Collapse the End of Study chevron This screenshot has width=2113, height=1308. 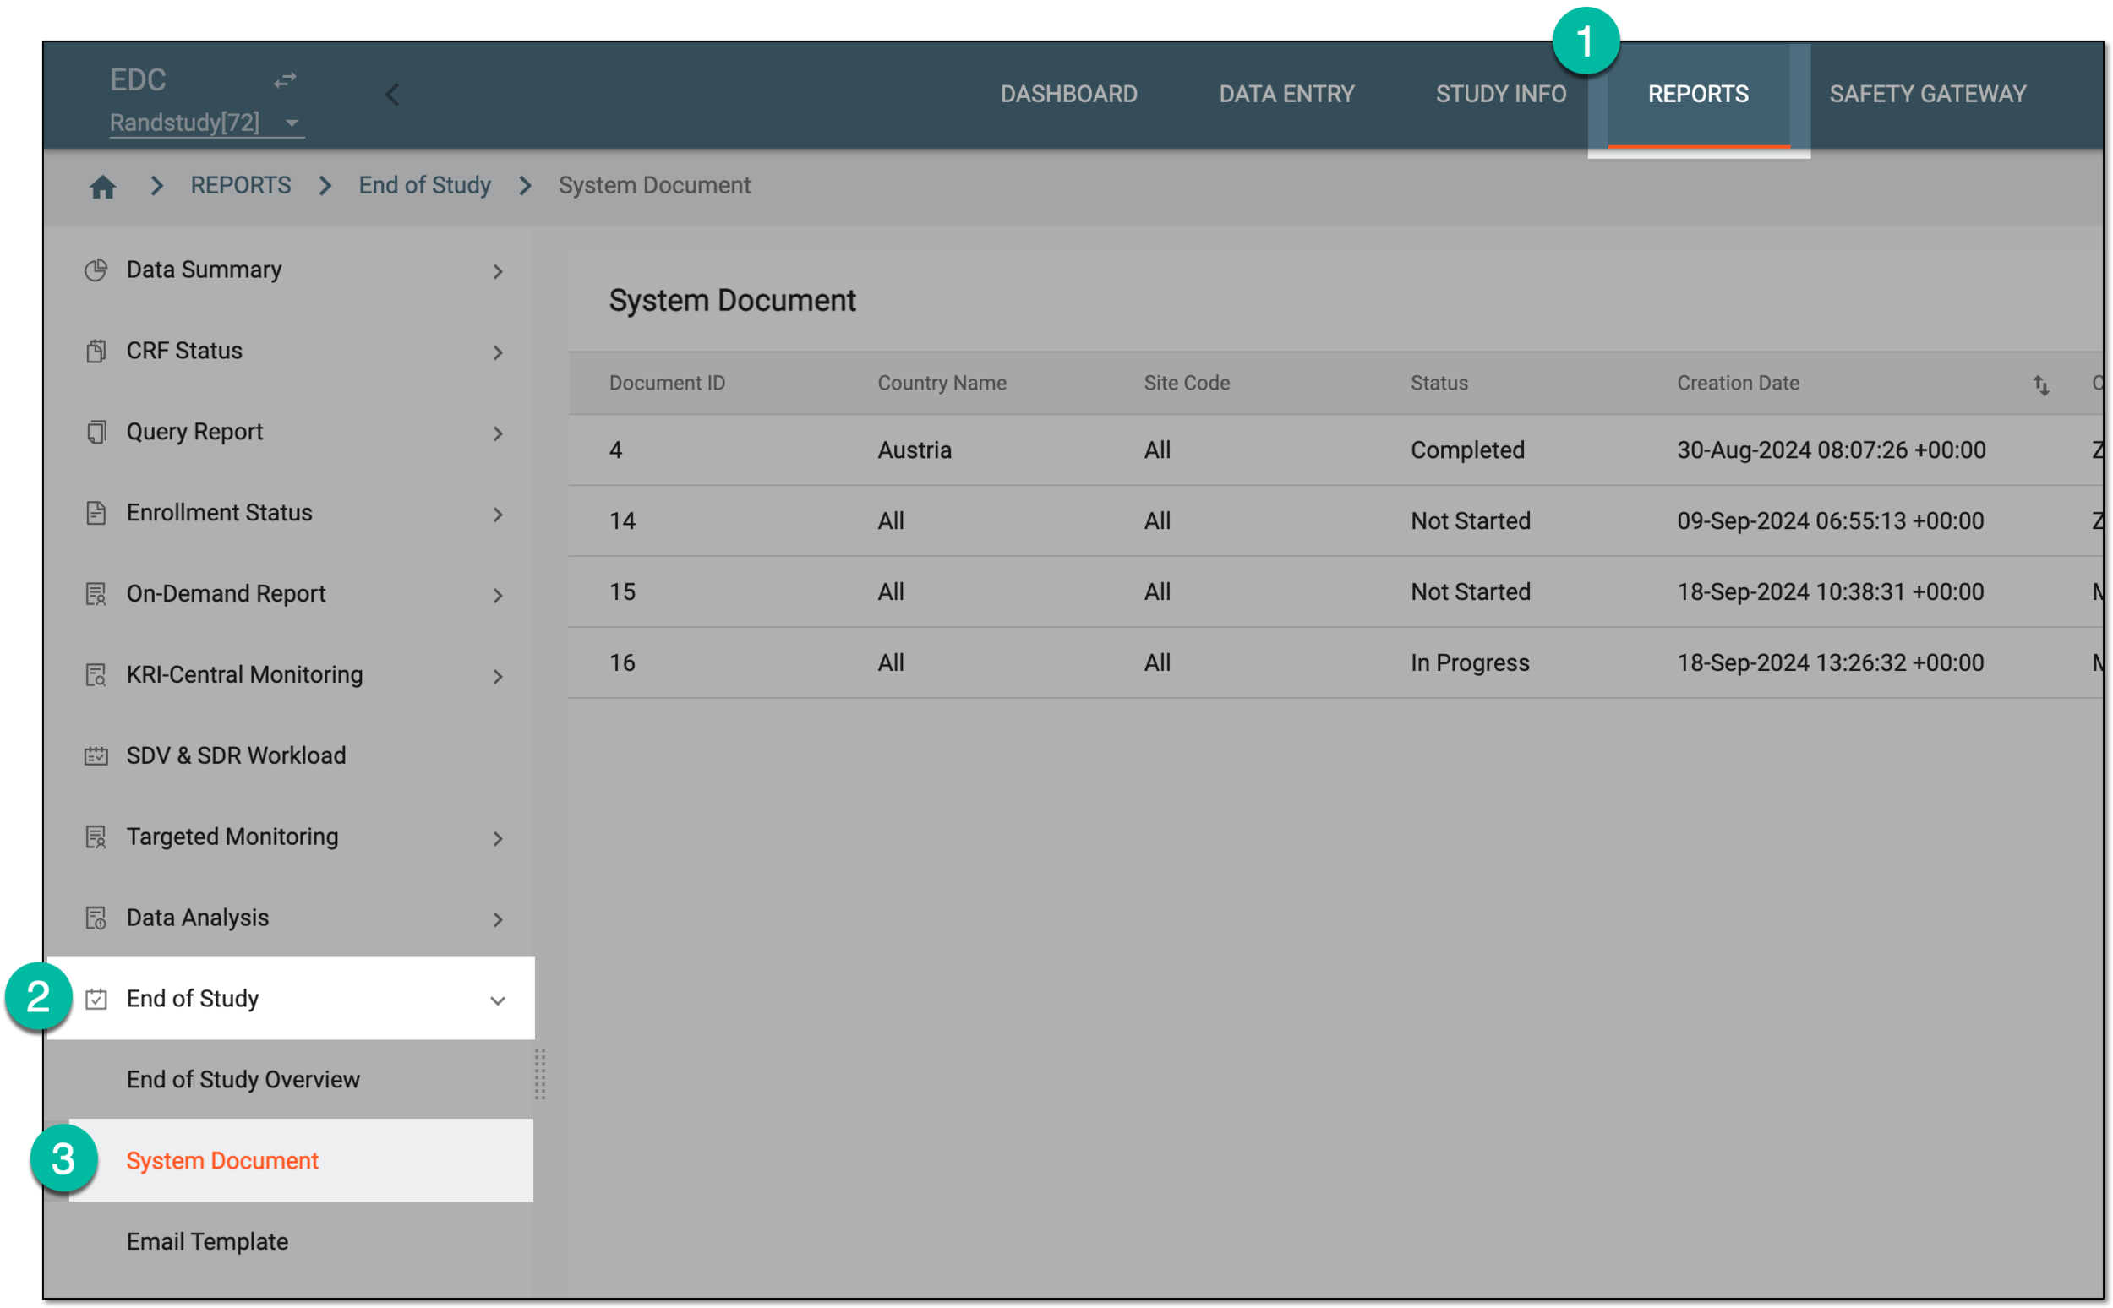pyautogui.click(x=498, y=1001)
